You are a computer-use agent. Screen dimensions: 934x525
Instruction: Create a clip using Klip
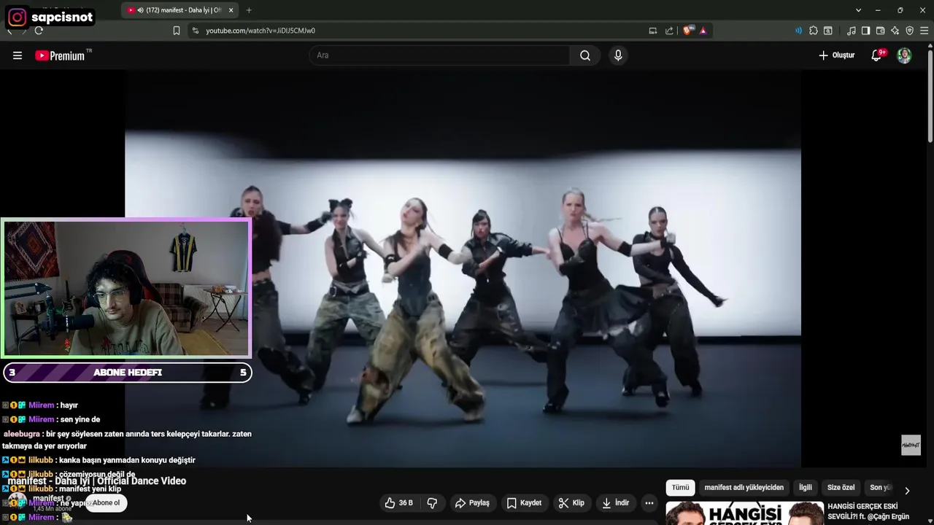click(571, 503)
